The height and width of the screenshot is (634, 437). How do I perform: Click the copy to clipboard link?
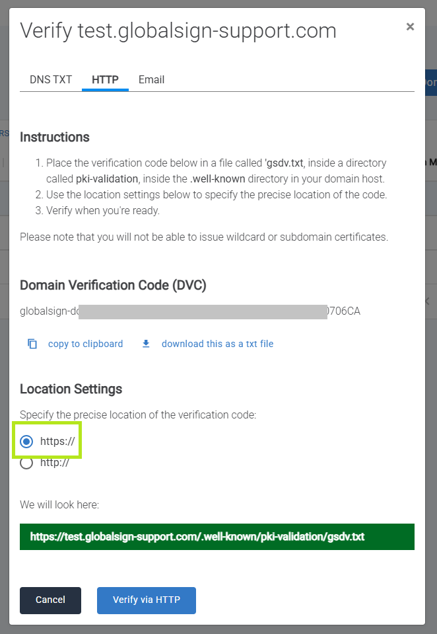pos(85,344)
